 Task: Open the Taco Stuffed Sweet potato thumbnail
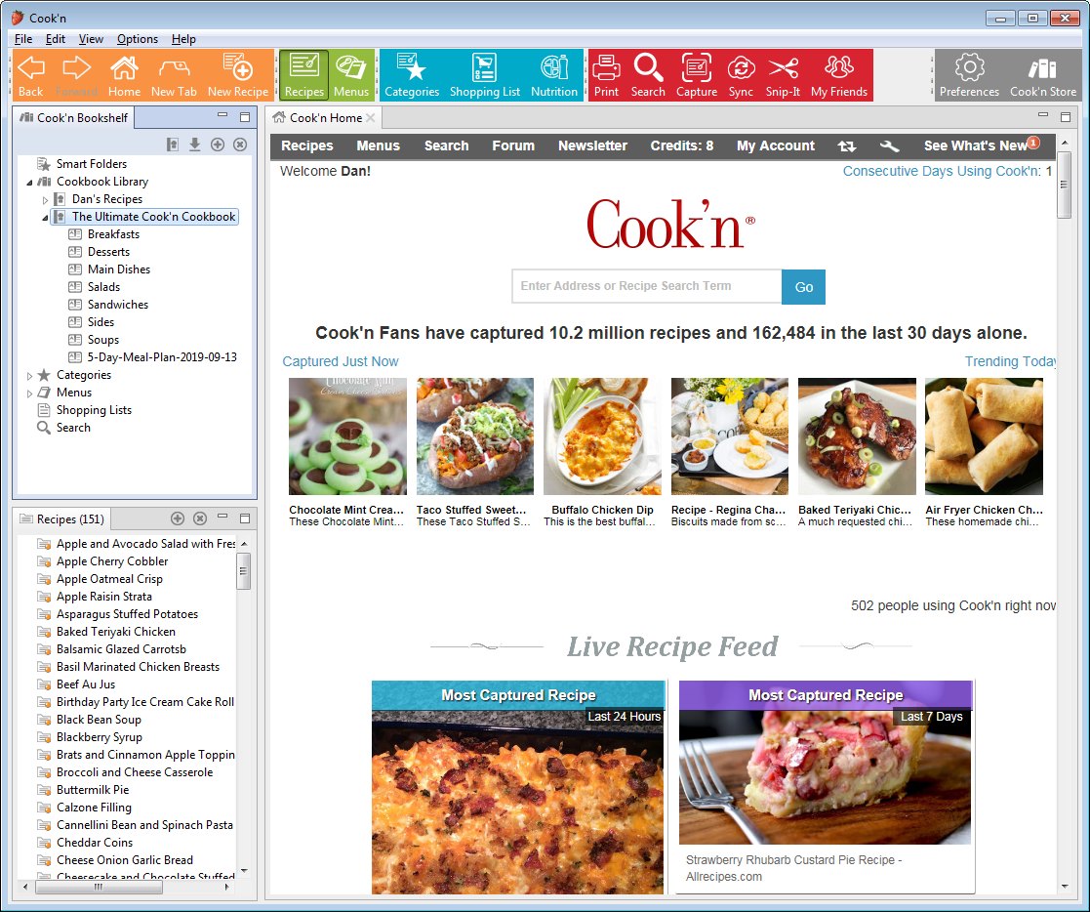pyautogui.click(x=475, y=436)
